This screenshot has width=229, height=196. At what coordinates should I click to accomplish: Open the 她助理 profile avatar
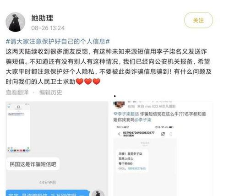click(x=16, y=22)
